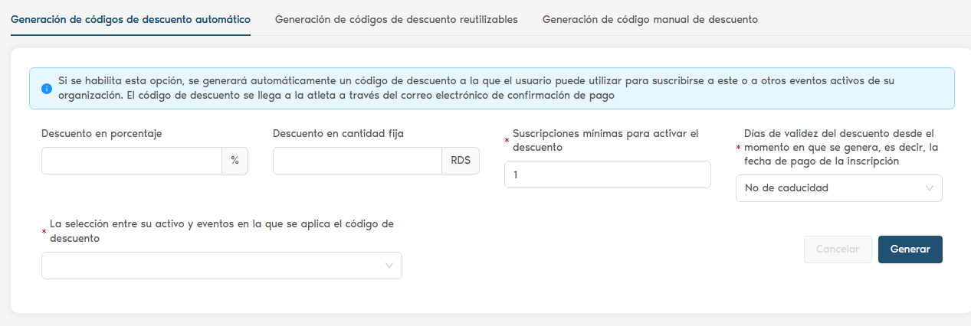Focus the 'Descuento en porcentaje' input field

(132, 161)
